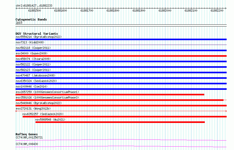The image size is (234, 150).
Task: Open nsv470467 (Jakobsson2008) label
Action: (x=35, y=75)
